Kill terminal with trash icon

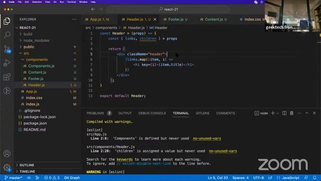(x=291, y=113)
